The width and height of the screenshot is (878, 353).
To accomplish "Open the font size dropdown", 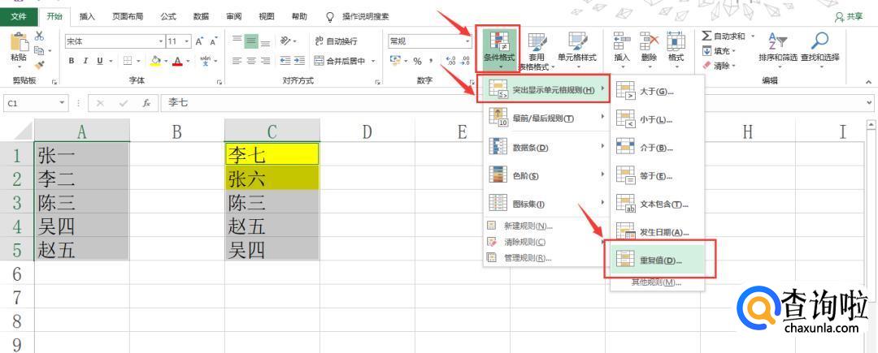I will tap(187, 41).
